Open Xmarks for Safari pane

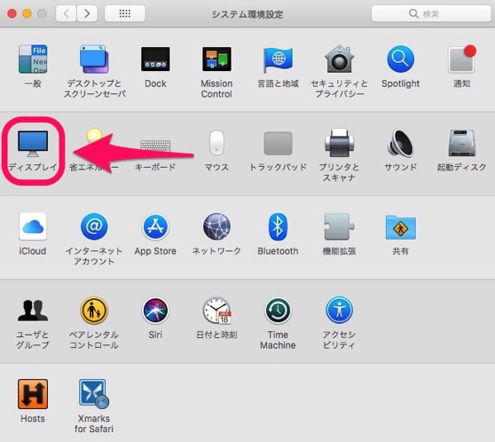point(94,393)
